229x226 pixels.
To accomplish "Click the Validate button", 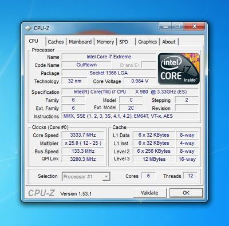I will (149, 193).
